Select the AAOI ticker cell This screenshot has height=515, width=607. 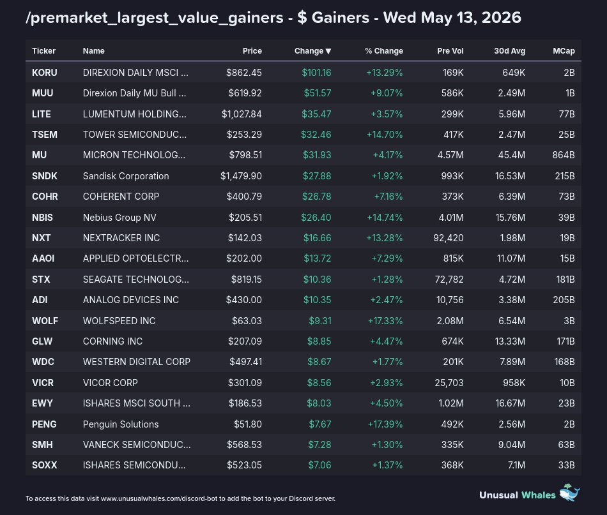[x=43, y=258]
